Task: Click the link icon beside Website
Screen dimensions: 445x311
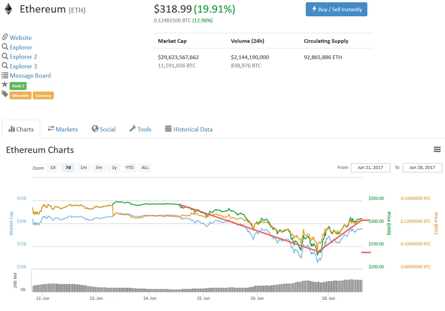Action: point(5,37)
